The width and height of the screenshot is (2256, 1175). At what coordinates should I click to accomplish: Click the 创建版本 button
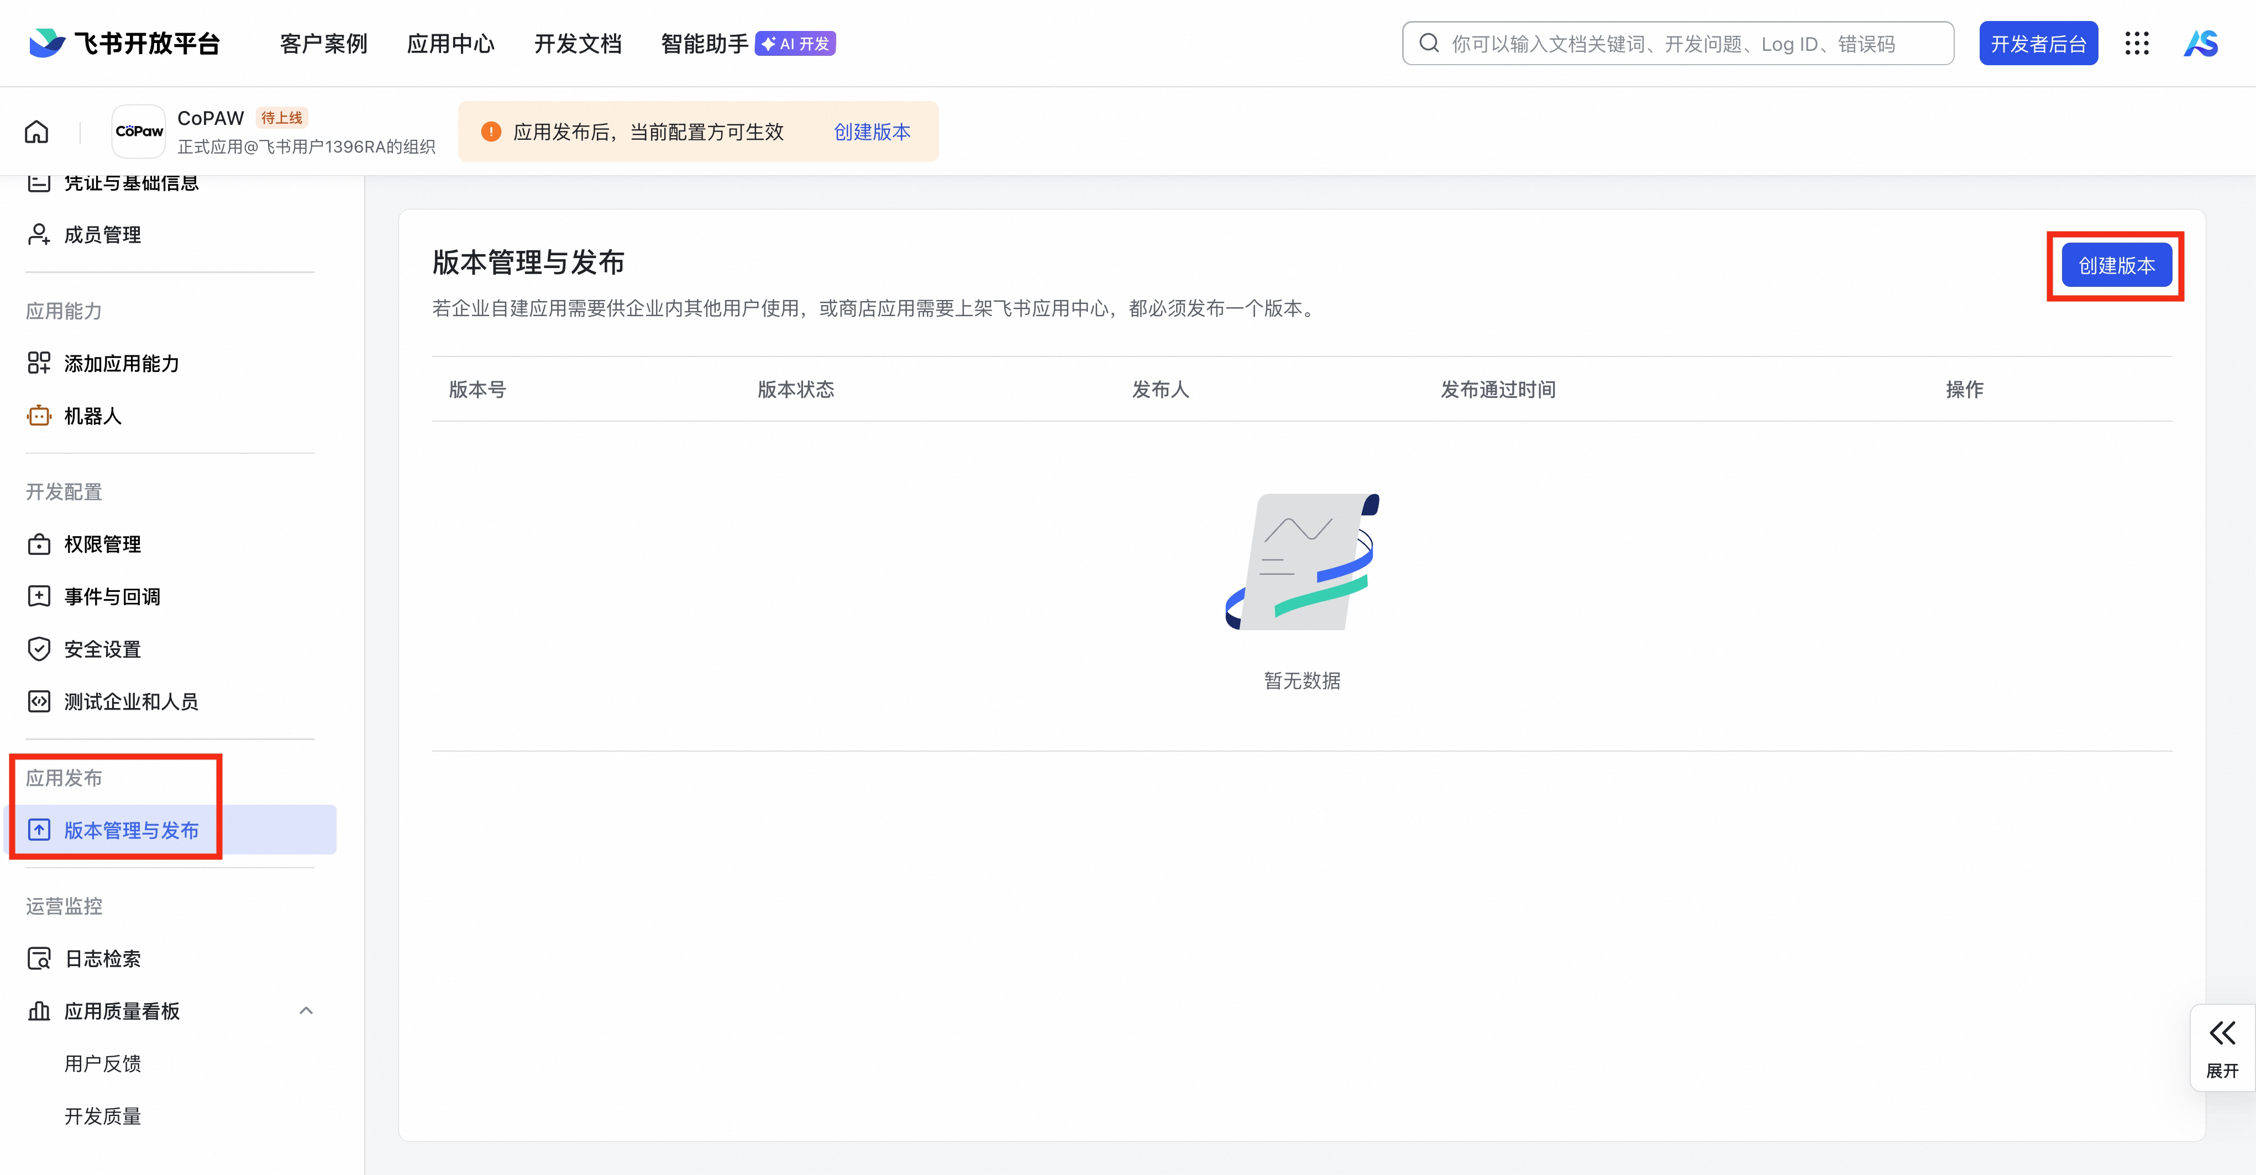pos(2117,264)
